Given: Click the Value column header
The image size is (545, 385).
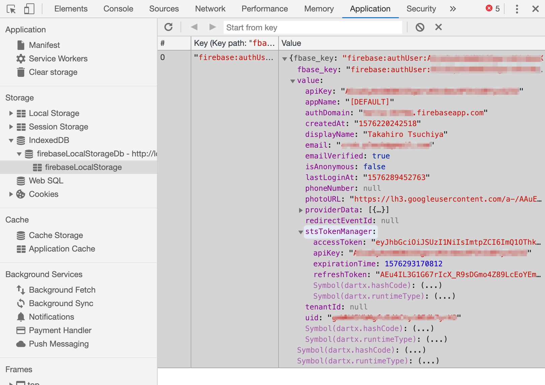Looking at the screenshot, I should click(412, 43).
